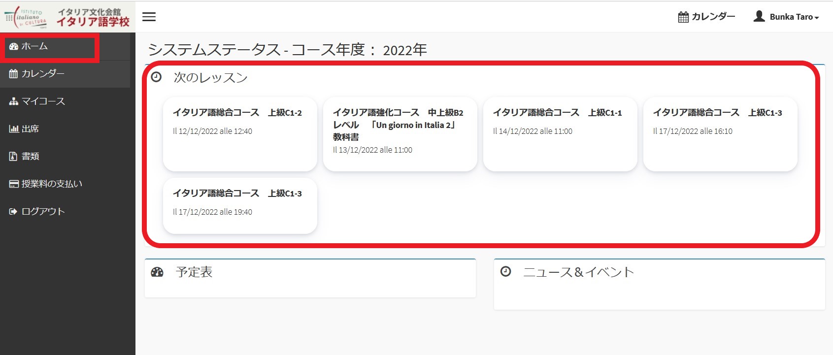Select the 上級C1-1 lesson on 14/12/2022
The height and width of the screenshot is (355, 833).
pos(560,134)
